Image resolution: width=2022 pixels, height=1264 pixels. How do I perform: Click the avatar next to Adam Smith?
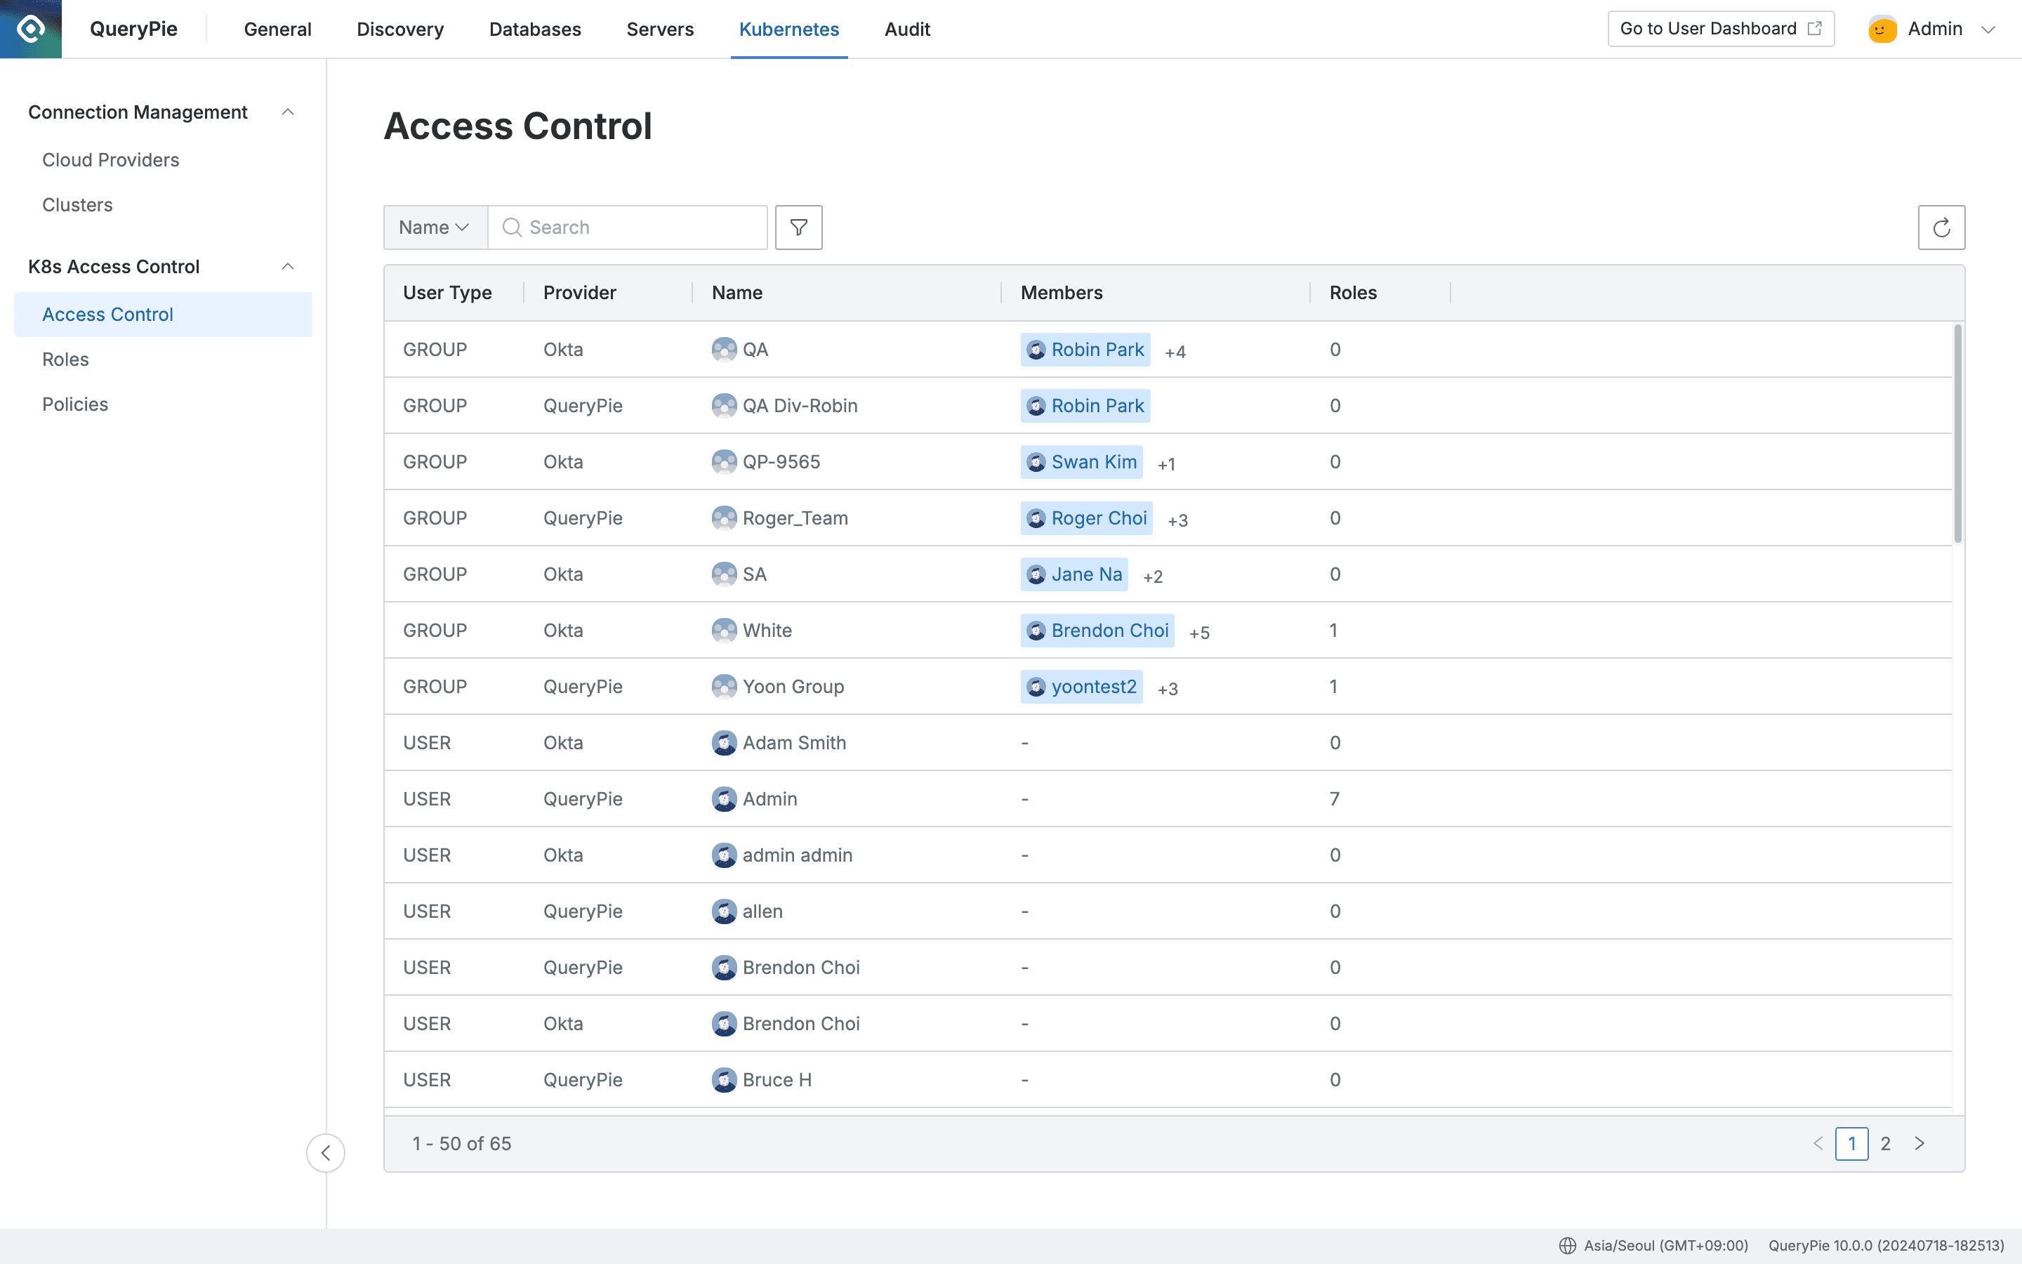tap(724, 742)
